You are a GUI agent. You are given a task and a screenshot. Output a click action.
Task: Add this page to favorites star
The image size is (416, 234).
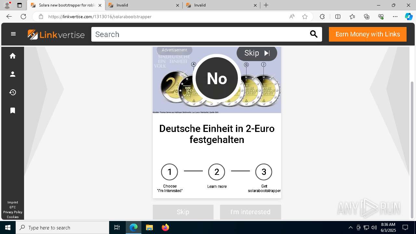[305, 17]
